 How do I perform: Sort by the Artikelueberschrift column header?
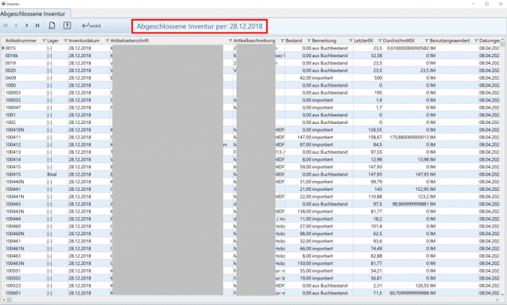click(129, 41)
